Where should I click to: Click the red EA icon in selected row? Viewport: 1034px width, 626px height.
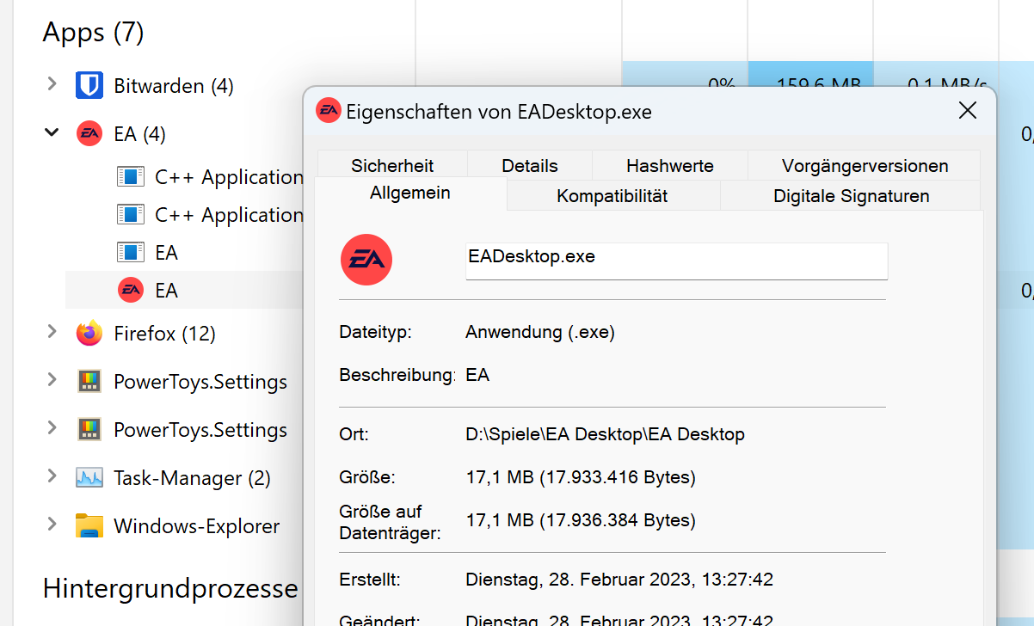130,291
